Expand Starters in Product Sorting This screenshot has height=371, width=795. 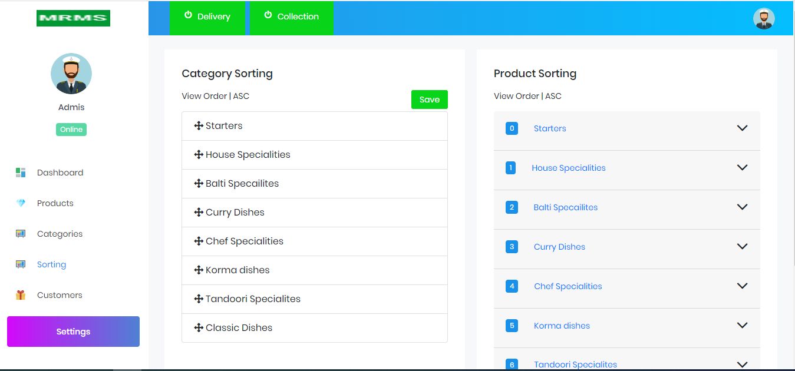pyautogui.click(x=742, y=128)
